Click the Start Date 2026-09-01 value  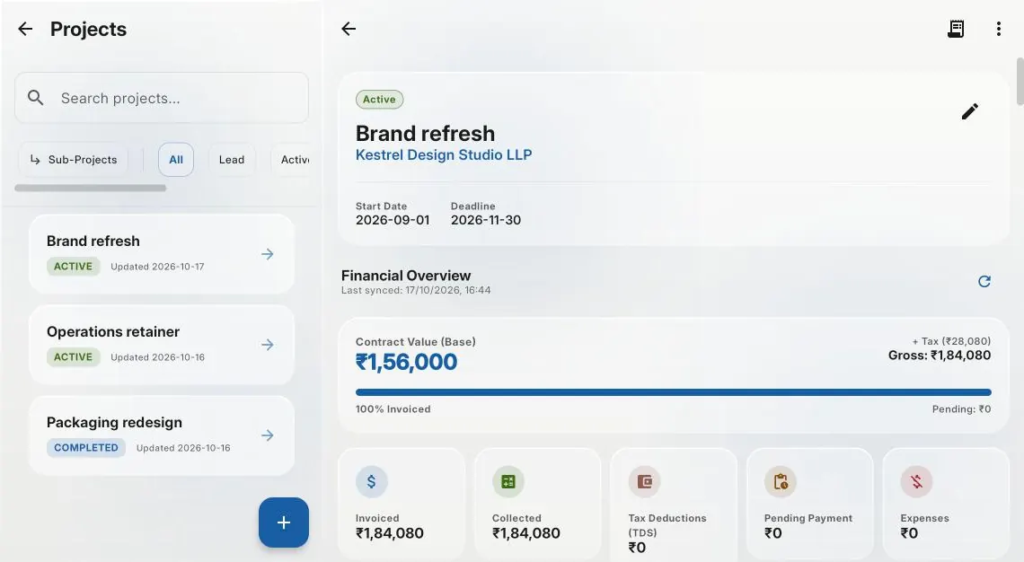[x=393, y=220]
